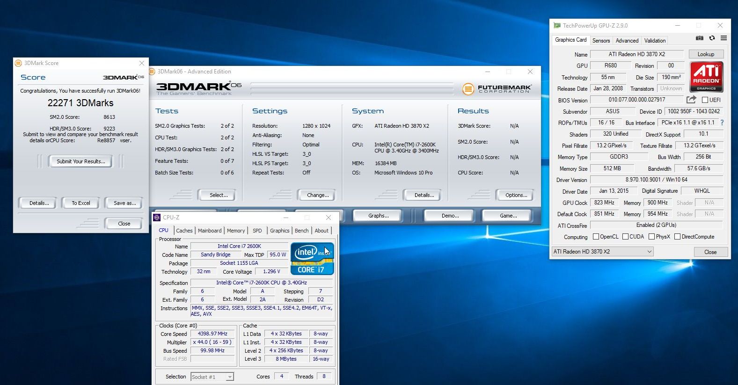Viewport: 738px width, 385px height.
Task: Open Options under Results in 3DMark06
Action: click(516, 195)
